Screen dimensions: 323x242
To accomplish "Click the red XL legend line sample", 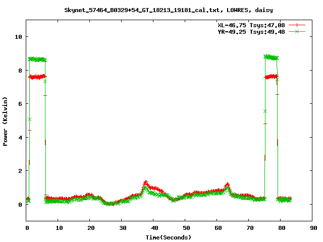I will [x=297, y=25].
